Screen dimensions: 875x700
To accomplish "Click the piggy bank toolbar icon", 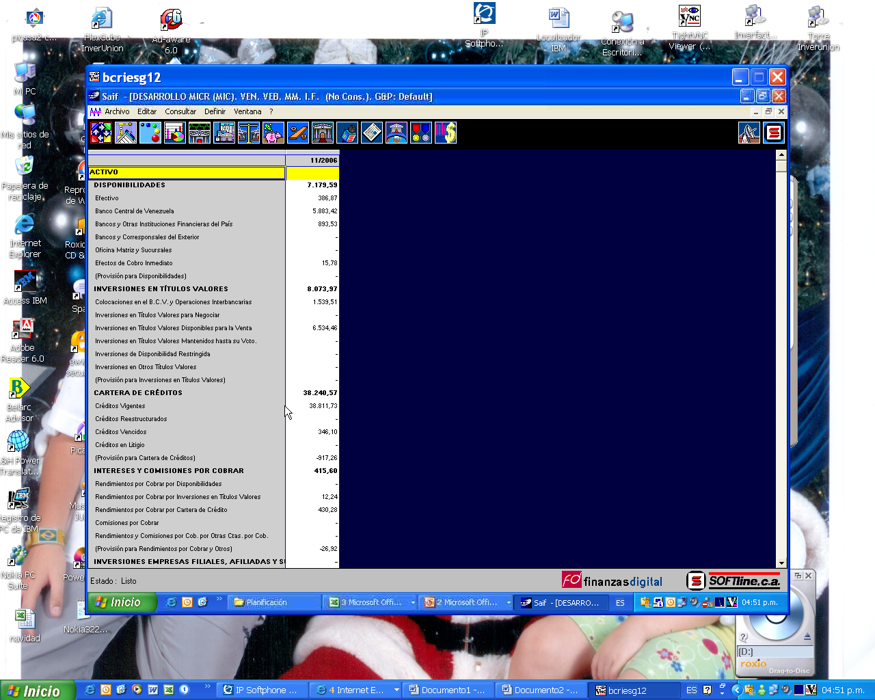I will (273, 133).
